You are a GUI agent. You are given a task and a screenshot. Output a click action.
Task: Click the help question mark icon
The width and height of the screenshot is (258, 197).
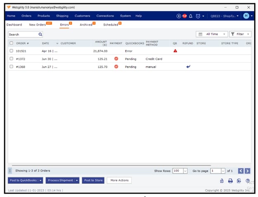[x=248, y=180]
